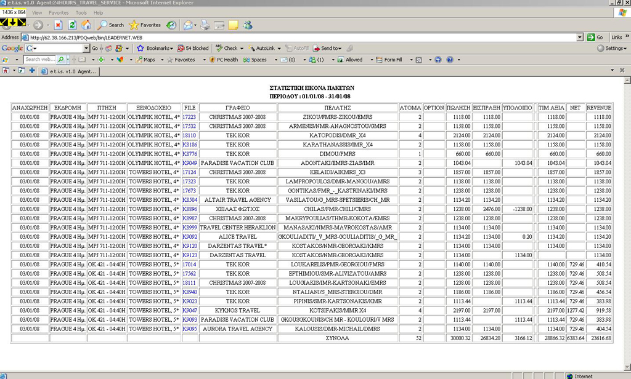Expand the Maps dropdown arrow
Image resolution: width=631 pixels, height=379 pixels.
click(162, 60)
